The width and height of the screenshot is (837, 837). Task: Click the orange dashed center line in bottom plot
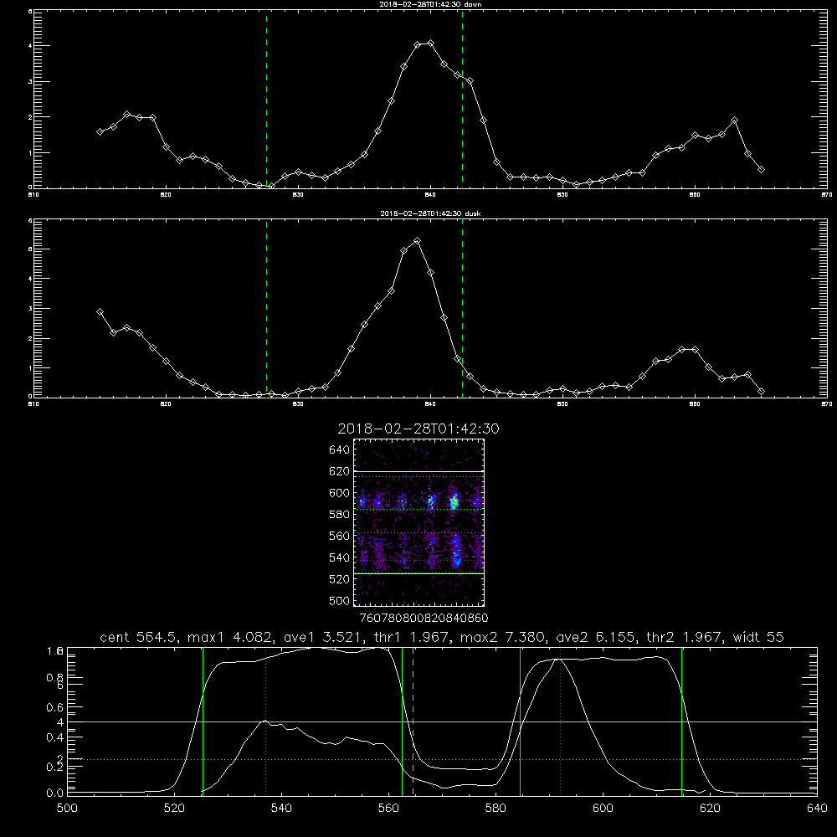point(413,721)
